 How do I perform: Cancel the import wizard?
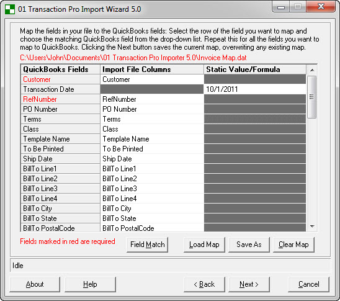(x=308, y=284)
